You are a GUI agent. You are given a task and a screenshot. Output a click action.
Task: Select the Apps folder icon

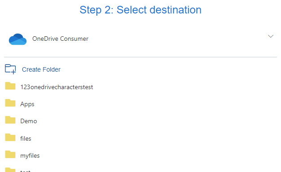click(10, 103)
